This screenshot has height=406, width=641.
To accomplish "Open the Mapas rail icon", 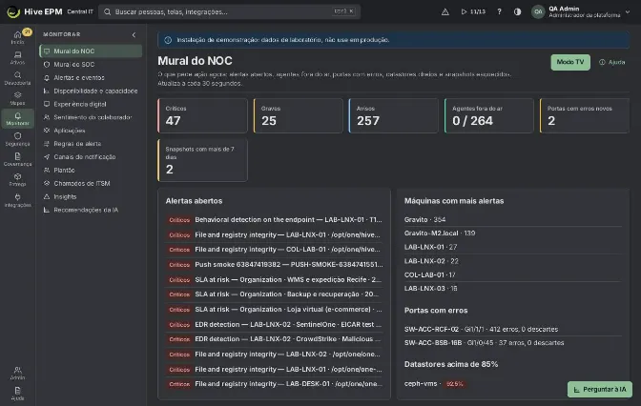I will (17, 98).
